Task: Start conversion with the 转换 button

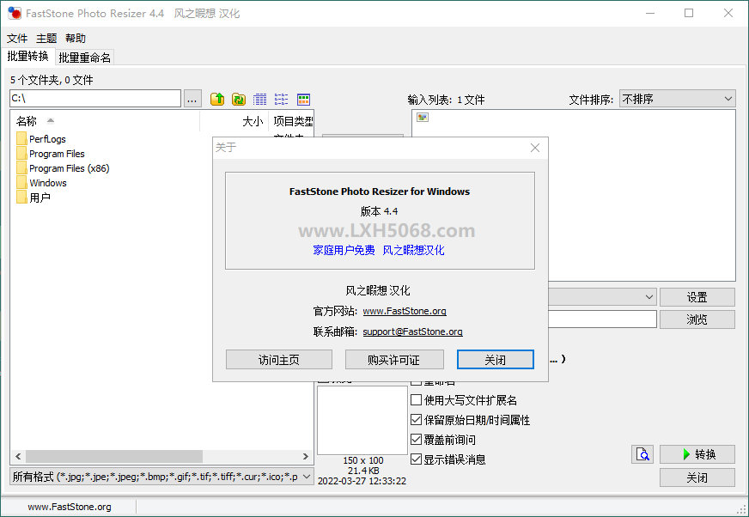Action: click(x=697, y=454)
